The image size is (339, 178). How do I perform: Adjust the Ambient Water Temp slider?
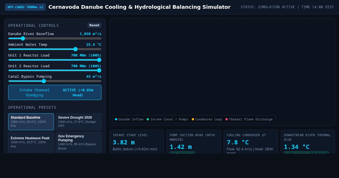[x=55, y=49]
